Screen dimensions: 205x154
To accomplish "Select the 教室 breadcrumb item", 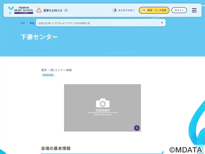I will coord(32,23).
